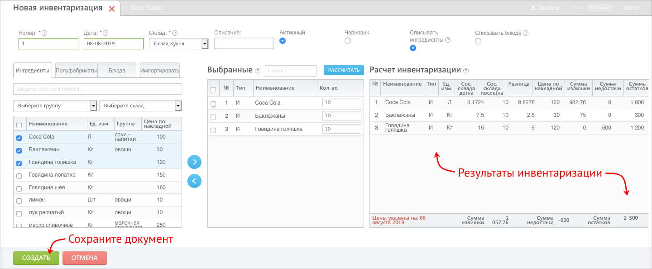Edit Баклажаны quantity field
This screenshot has height=269, width=652.
click(342, 116)
